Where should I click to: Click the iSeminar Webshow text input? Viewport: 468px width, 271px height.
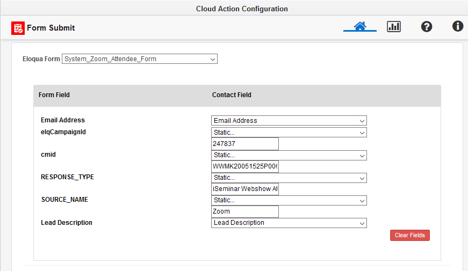point(246,189)
